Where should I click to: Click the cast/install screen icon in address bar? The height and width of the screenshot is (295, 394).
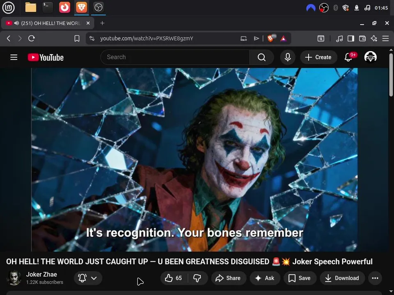[243, 39]
